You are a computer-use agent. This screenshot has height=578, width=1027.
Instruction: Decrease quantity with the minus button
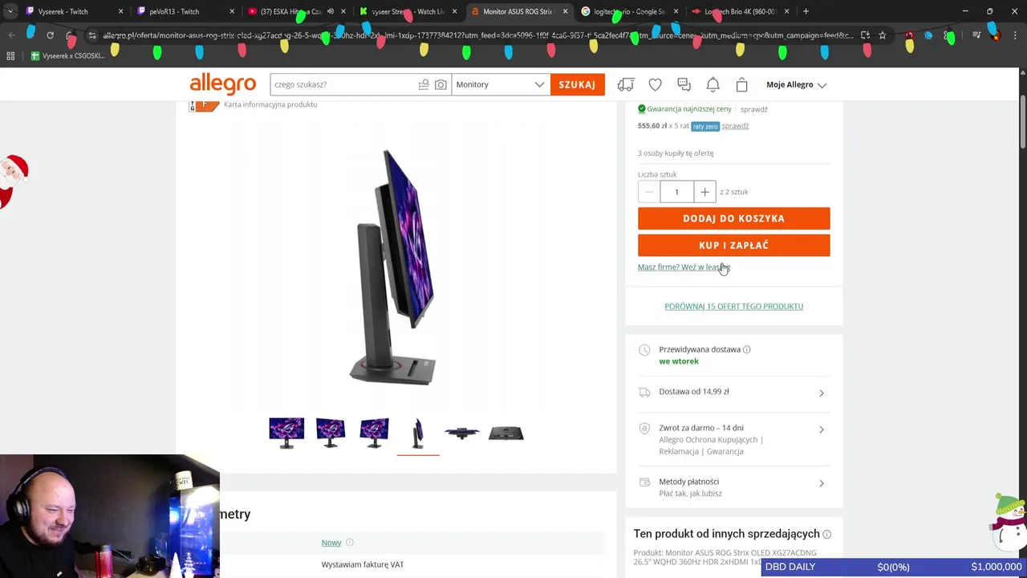[x=648, y=192]
